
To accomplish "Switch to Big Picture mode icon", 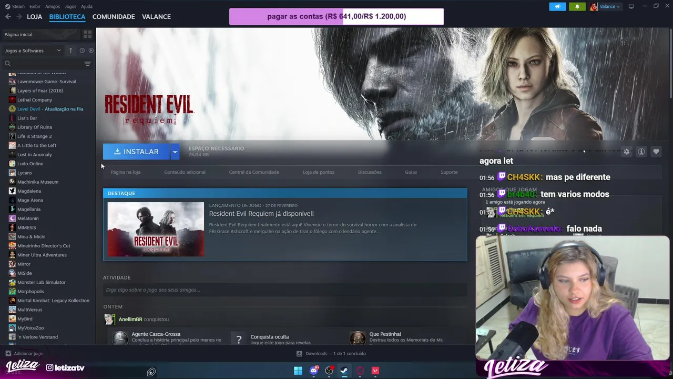I will pos(631,6).
